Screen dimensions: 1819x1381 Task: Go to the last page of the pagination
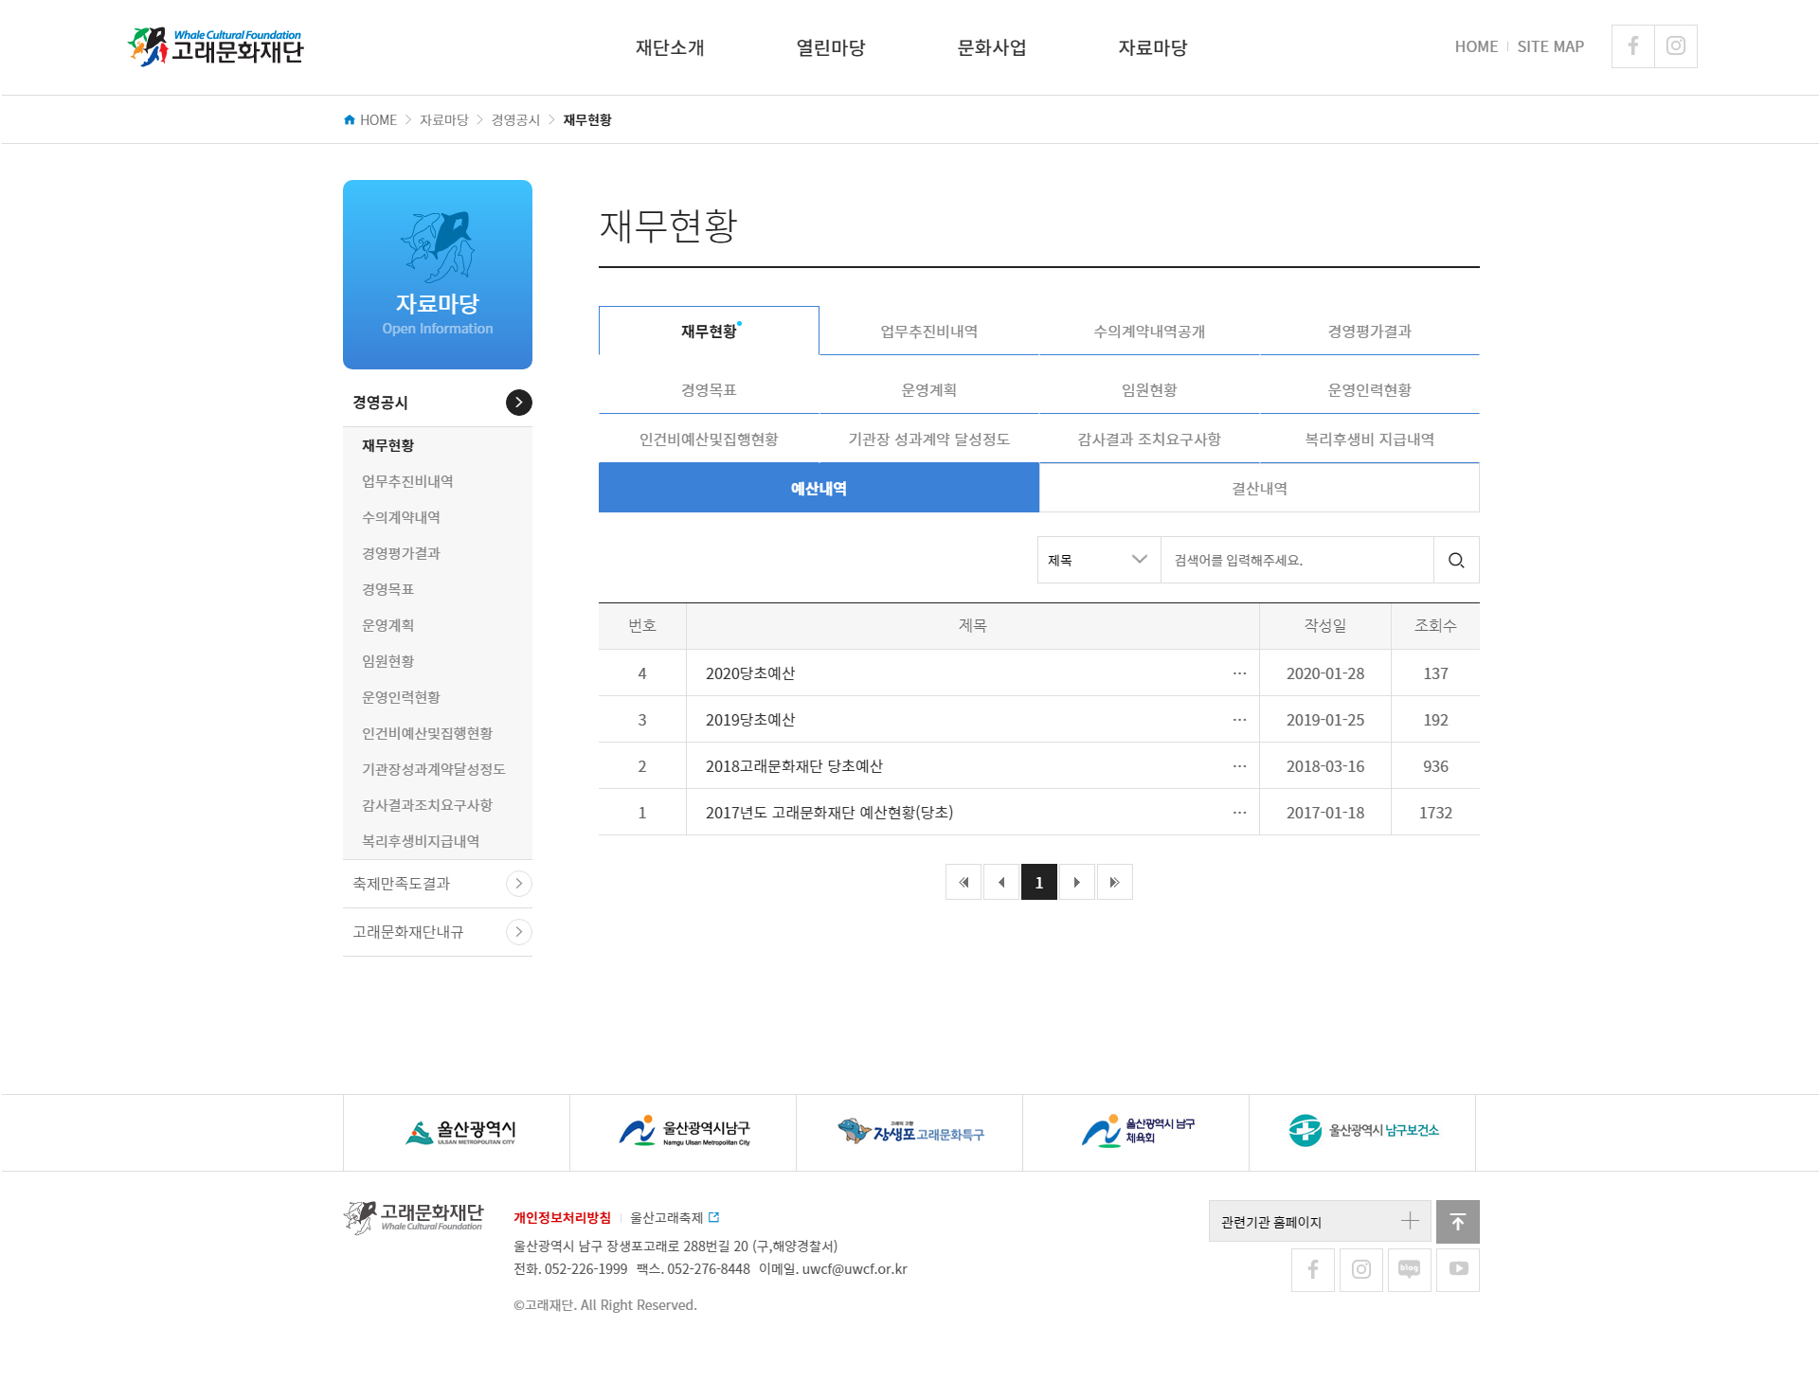(x=1114, y=882)
